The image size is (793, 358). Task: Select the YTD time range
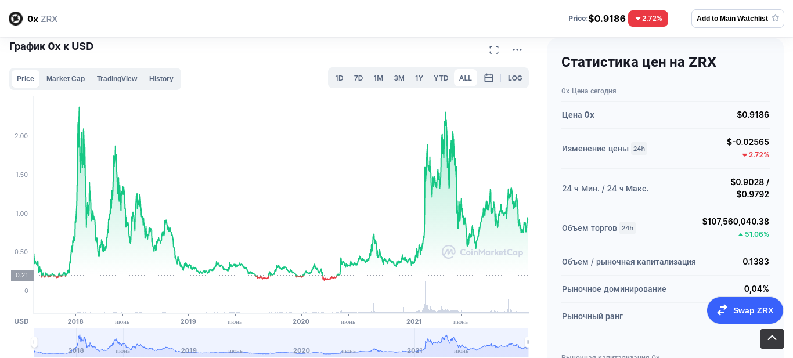441,78
